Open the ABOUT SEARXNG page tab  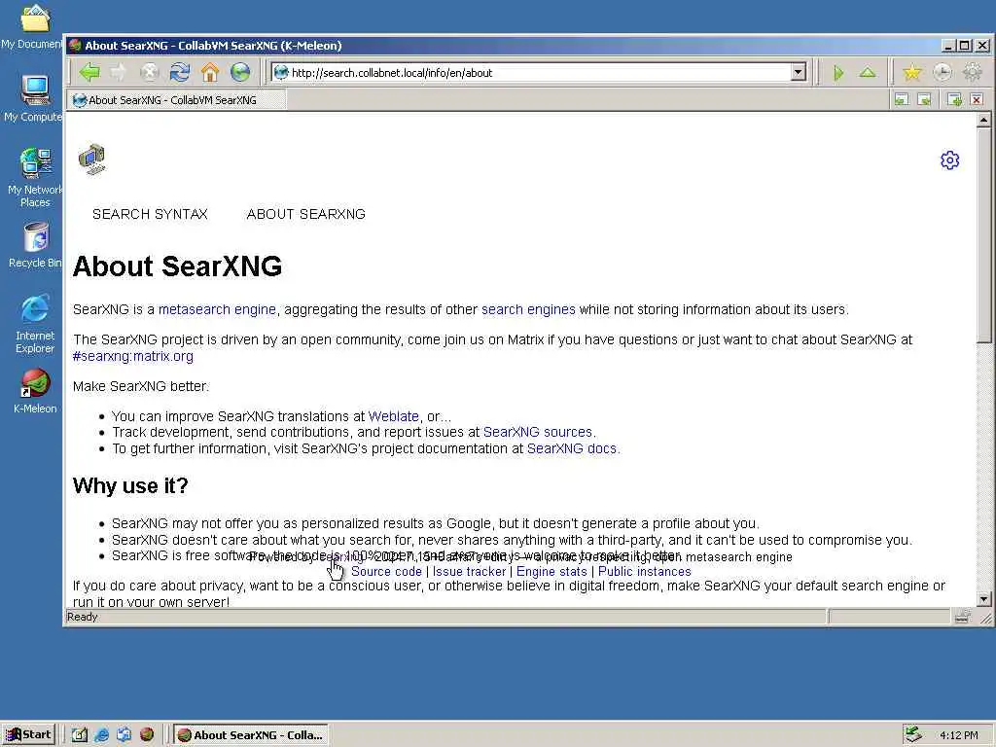coord(306,214)
